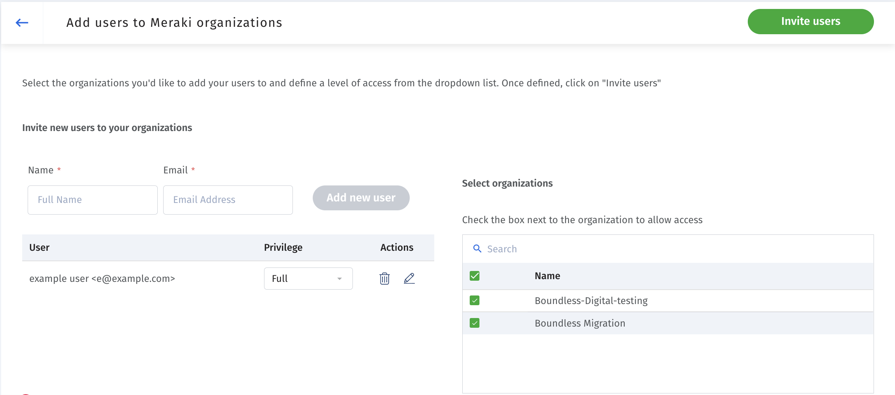The image size is (895, 395).
Task: Edit example user with the pencil icon
Action: [x=409, y=278]
